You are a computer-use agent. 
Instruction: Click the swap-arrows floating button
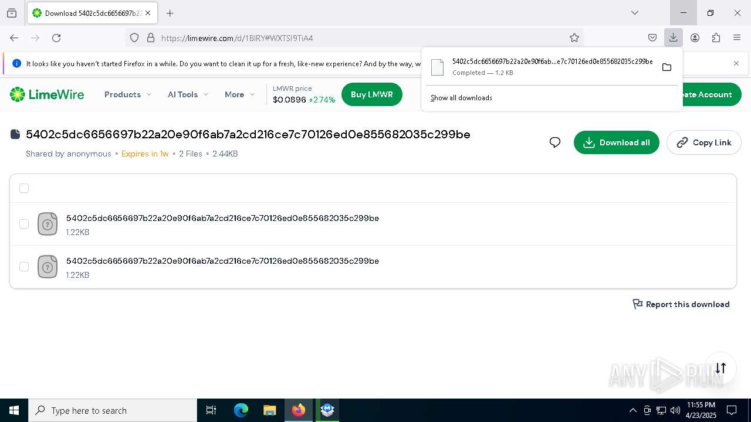(x=720, y=368)
